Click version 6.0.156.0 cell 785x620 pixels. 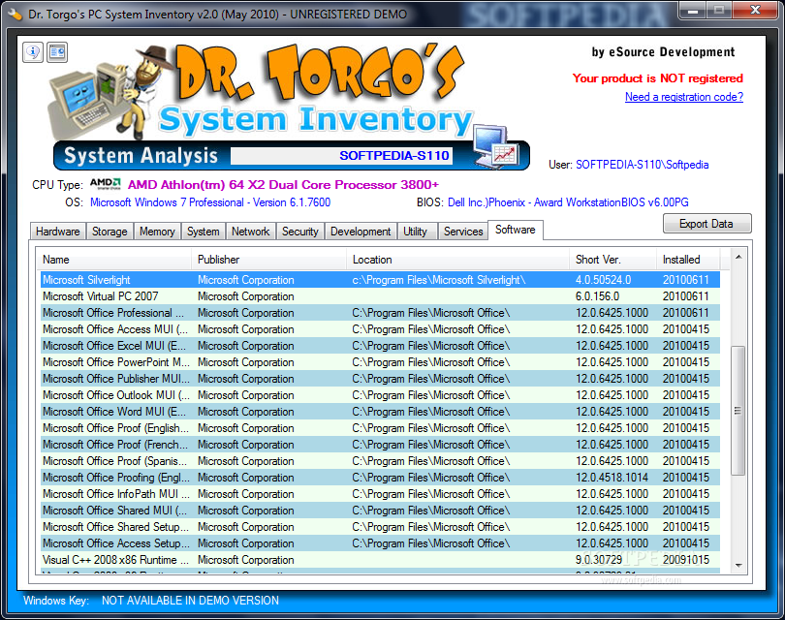597,296
